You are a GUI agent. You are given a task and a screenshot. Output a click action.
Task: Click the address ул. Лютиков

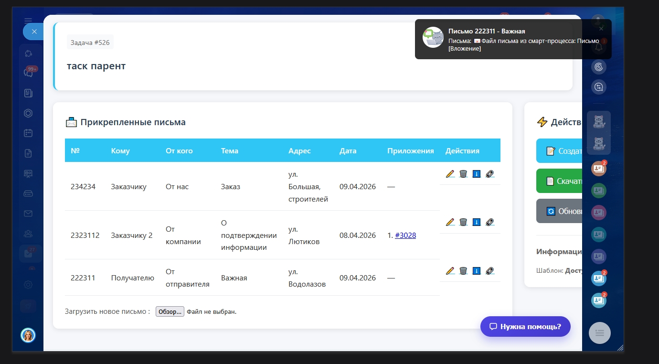point(304,235)
